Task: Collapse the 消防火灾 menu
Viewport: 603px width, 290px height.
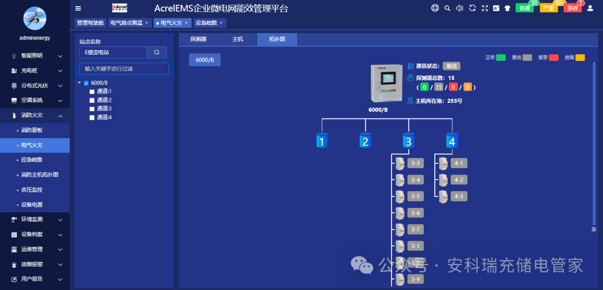Action: click(x=35, y=115)
